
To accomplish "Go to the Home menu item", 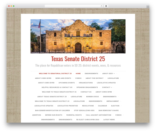I will pos(78,73).
